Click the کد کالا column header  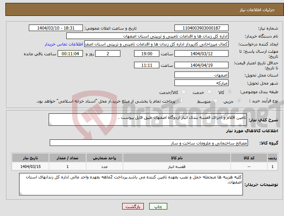pos(249,158)
